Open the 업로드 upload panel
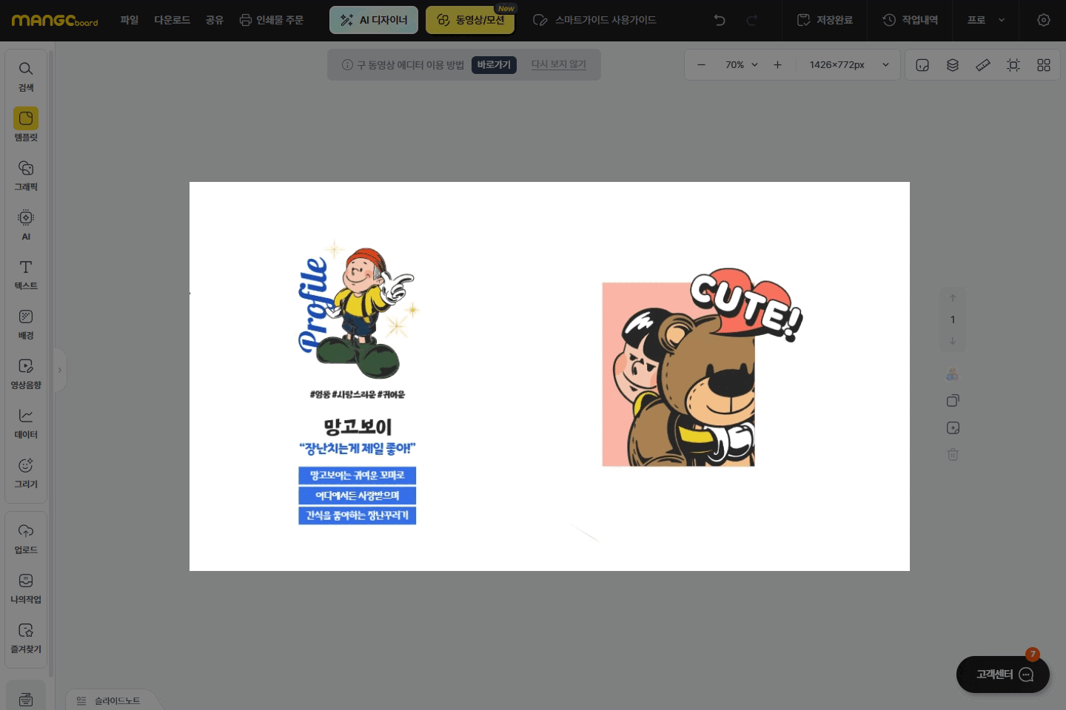1066x710 pixels. pyautogui.click(x=26, y=538)
